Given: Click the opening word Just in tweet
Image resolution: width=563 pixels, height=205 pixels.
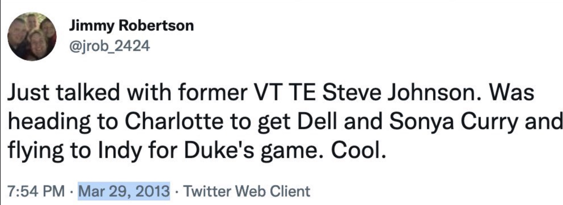Looking at the screenshot, I should point(29,93).
